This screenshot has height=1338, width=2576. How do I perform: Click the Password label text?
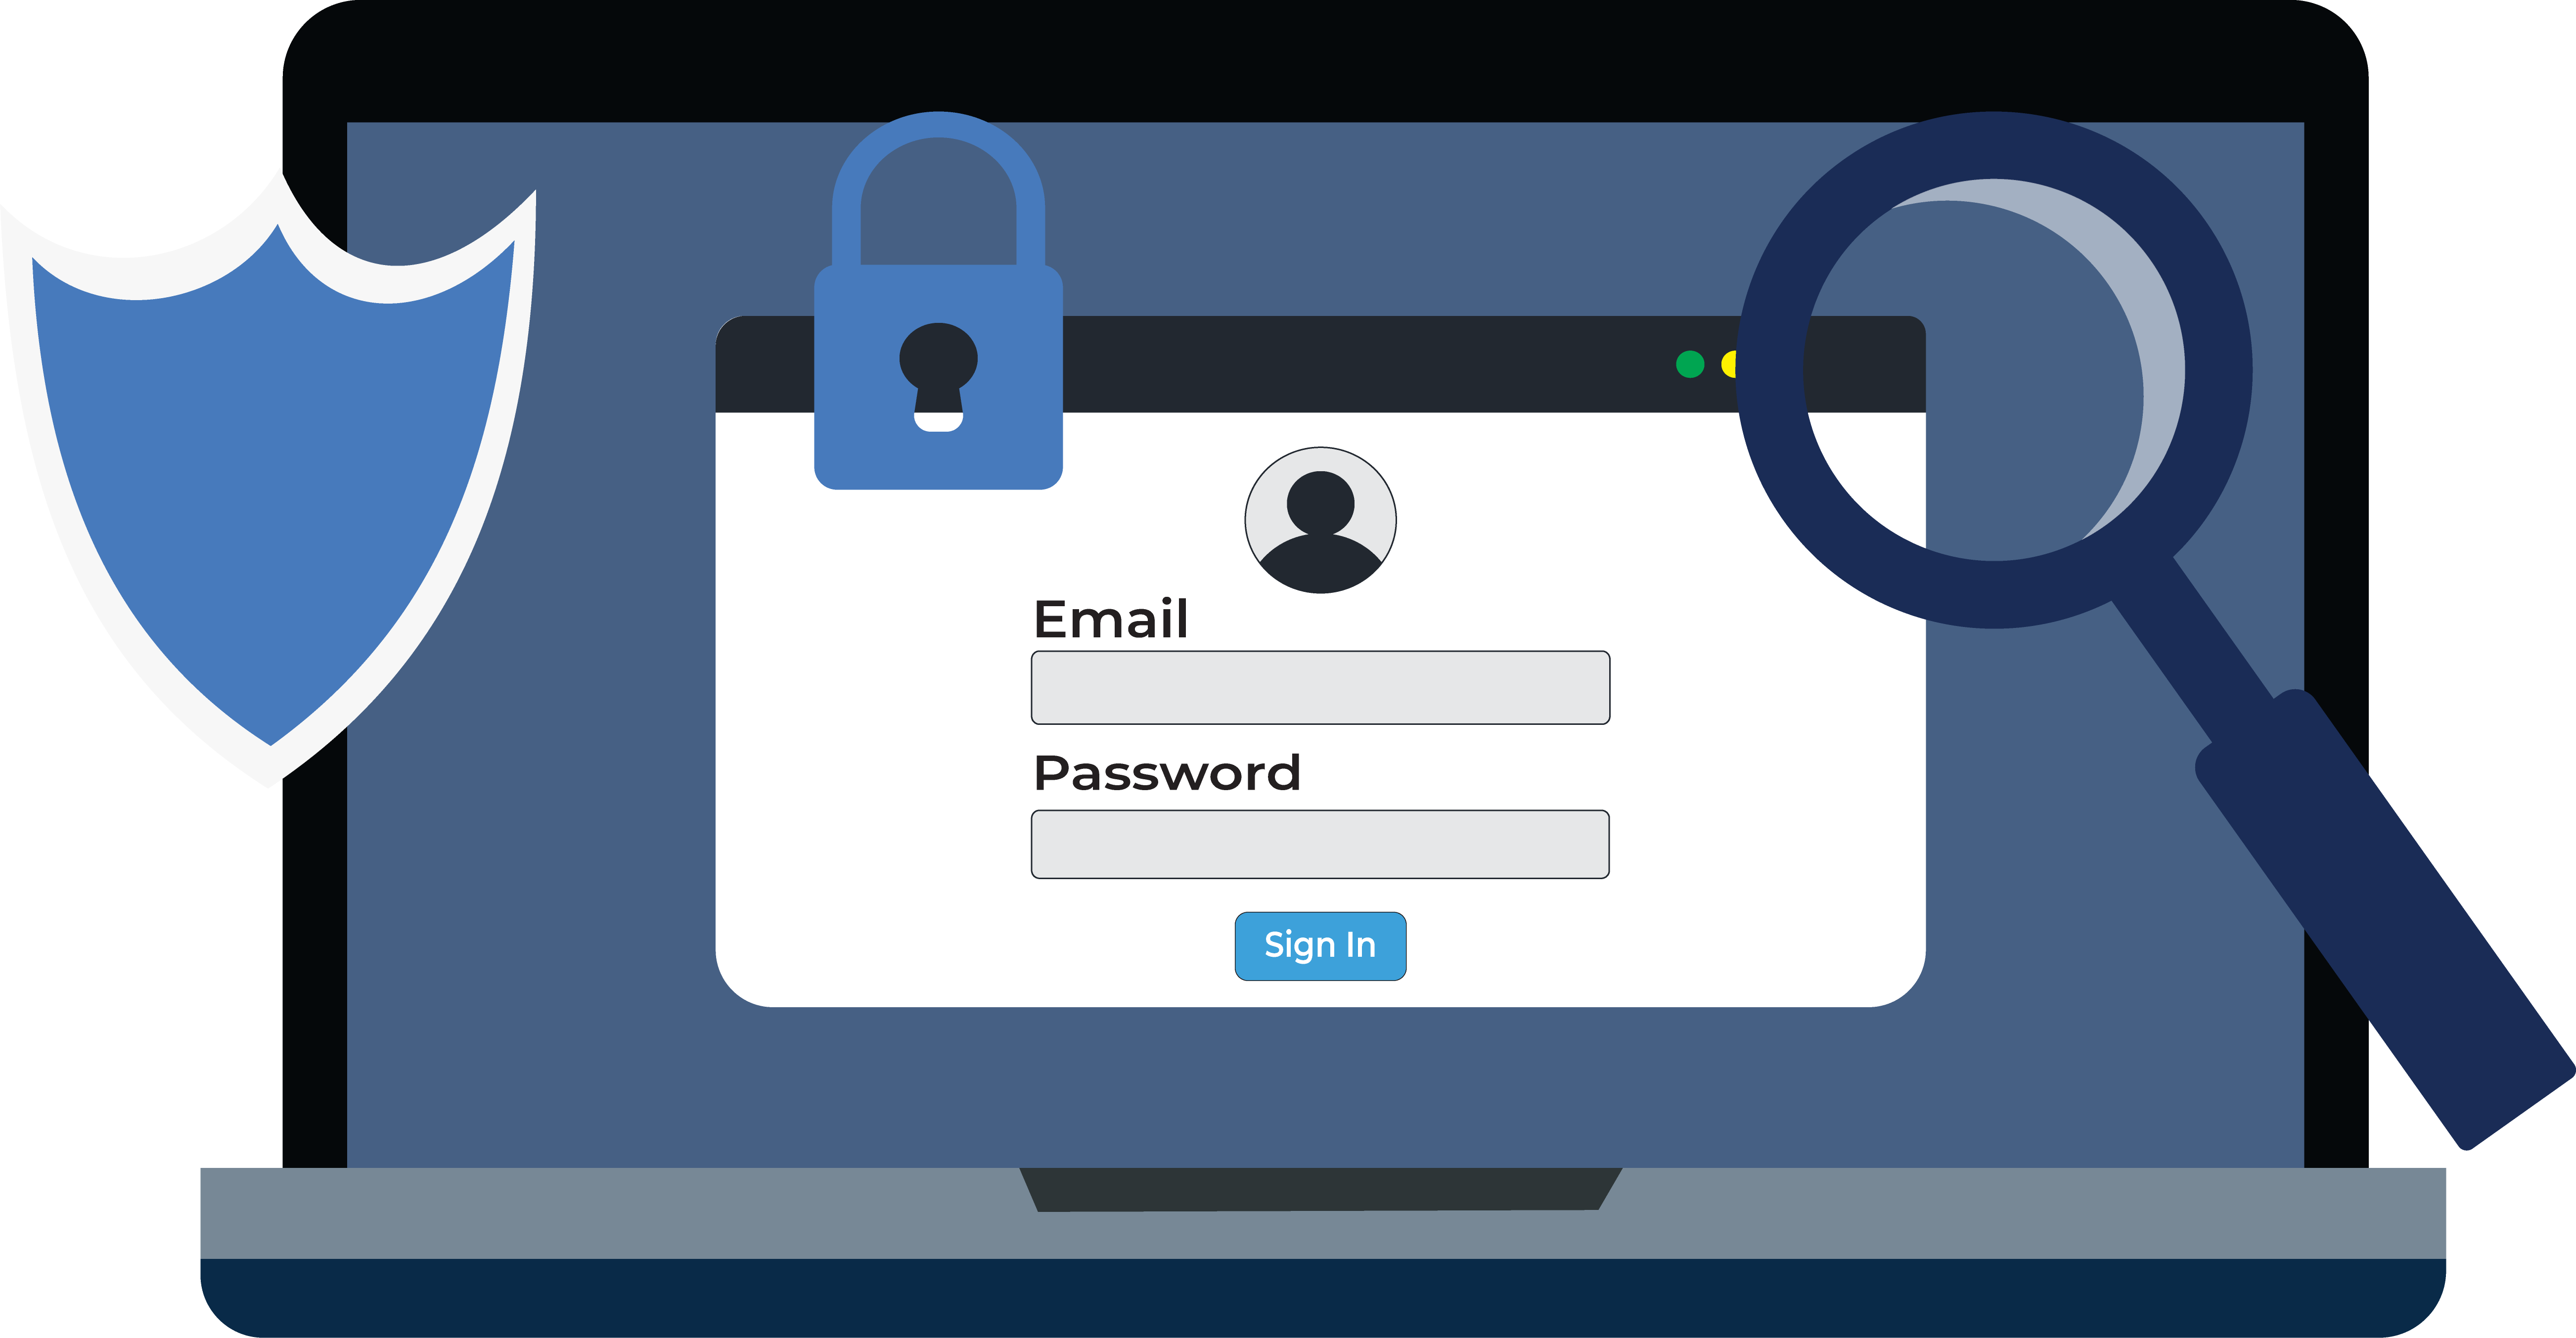pyautogui.click(x=1167, y=773)
